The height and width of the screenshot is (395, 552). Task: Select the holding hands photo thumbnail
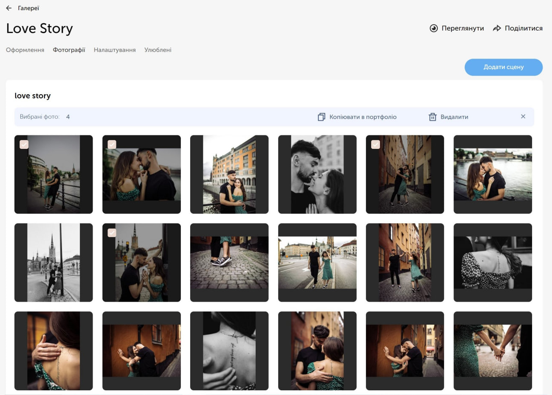click(x=493, y=351)
